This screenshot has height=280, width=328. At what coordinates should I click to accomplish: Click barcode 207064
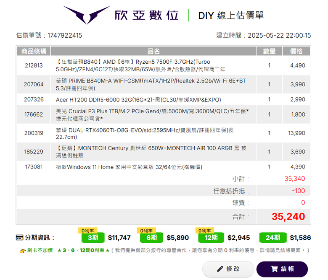[x=34, y=84]
